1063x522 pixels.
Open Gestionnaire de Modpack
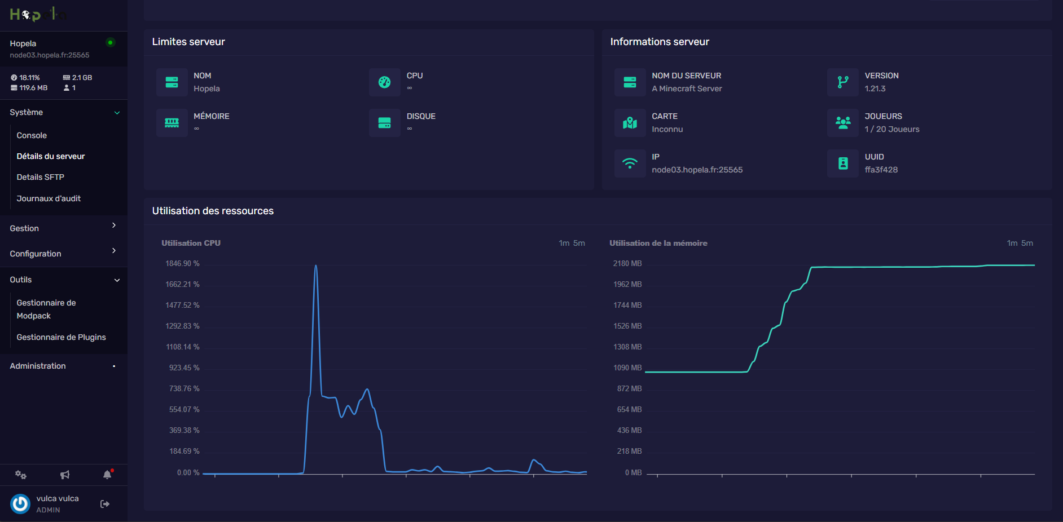[x=46, y=309]
